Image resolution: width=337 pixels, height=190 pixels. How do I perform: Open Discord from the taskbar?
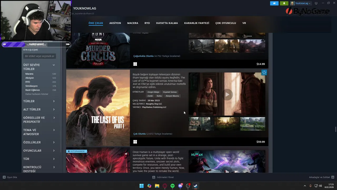180,186
